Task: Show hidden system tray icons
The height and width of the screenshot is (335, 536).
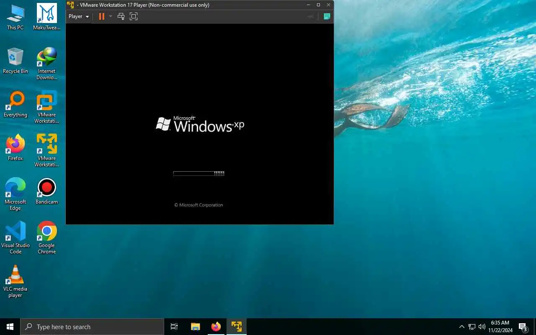Action: tap(462, 327)
